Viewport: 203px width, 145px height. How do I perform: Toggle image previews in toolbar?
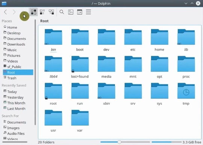click(x=71, y=12)
